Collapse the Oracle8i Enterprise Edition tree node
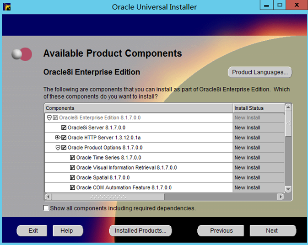Image resolution: width=308 pixels, height=245 pixels. 49,117
